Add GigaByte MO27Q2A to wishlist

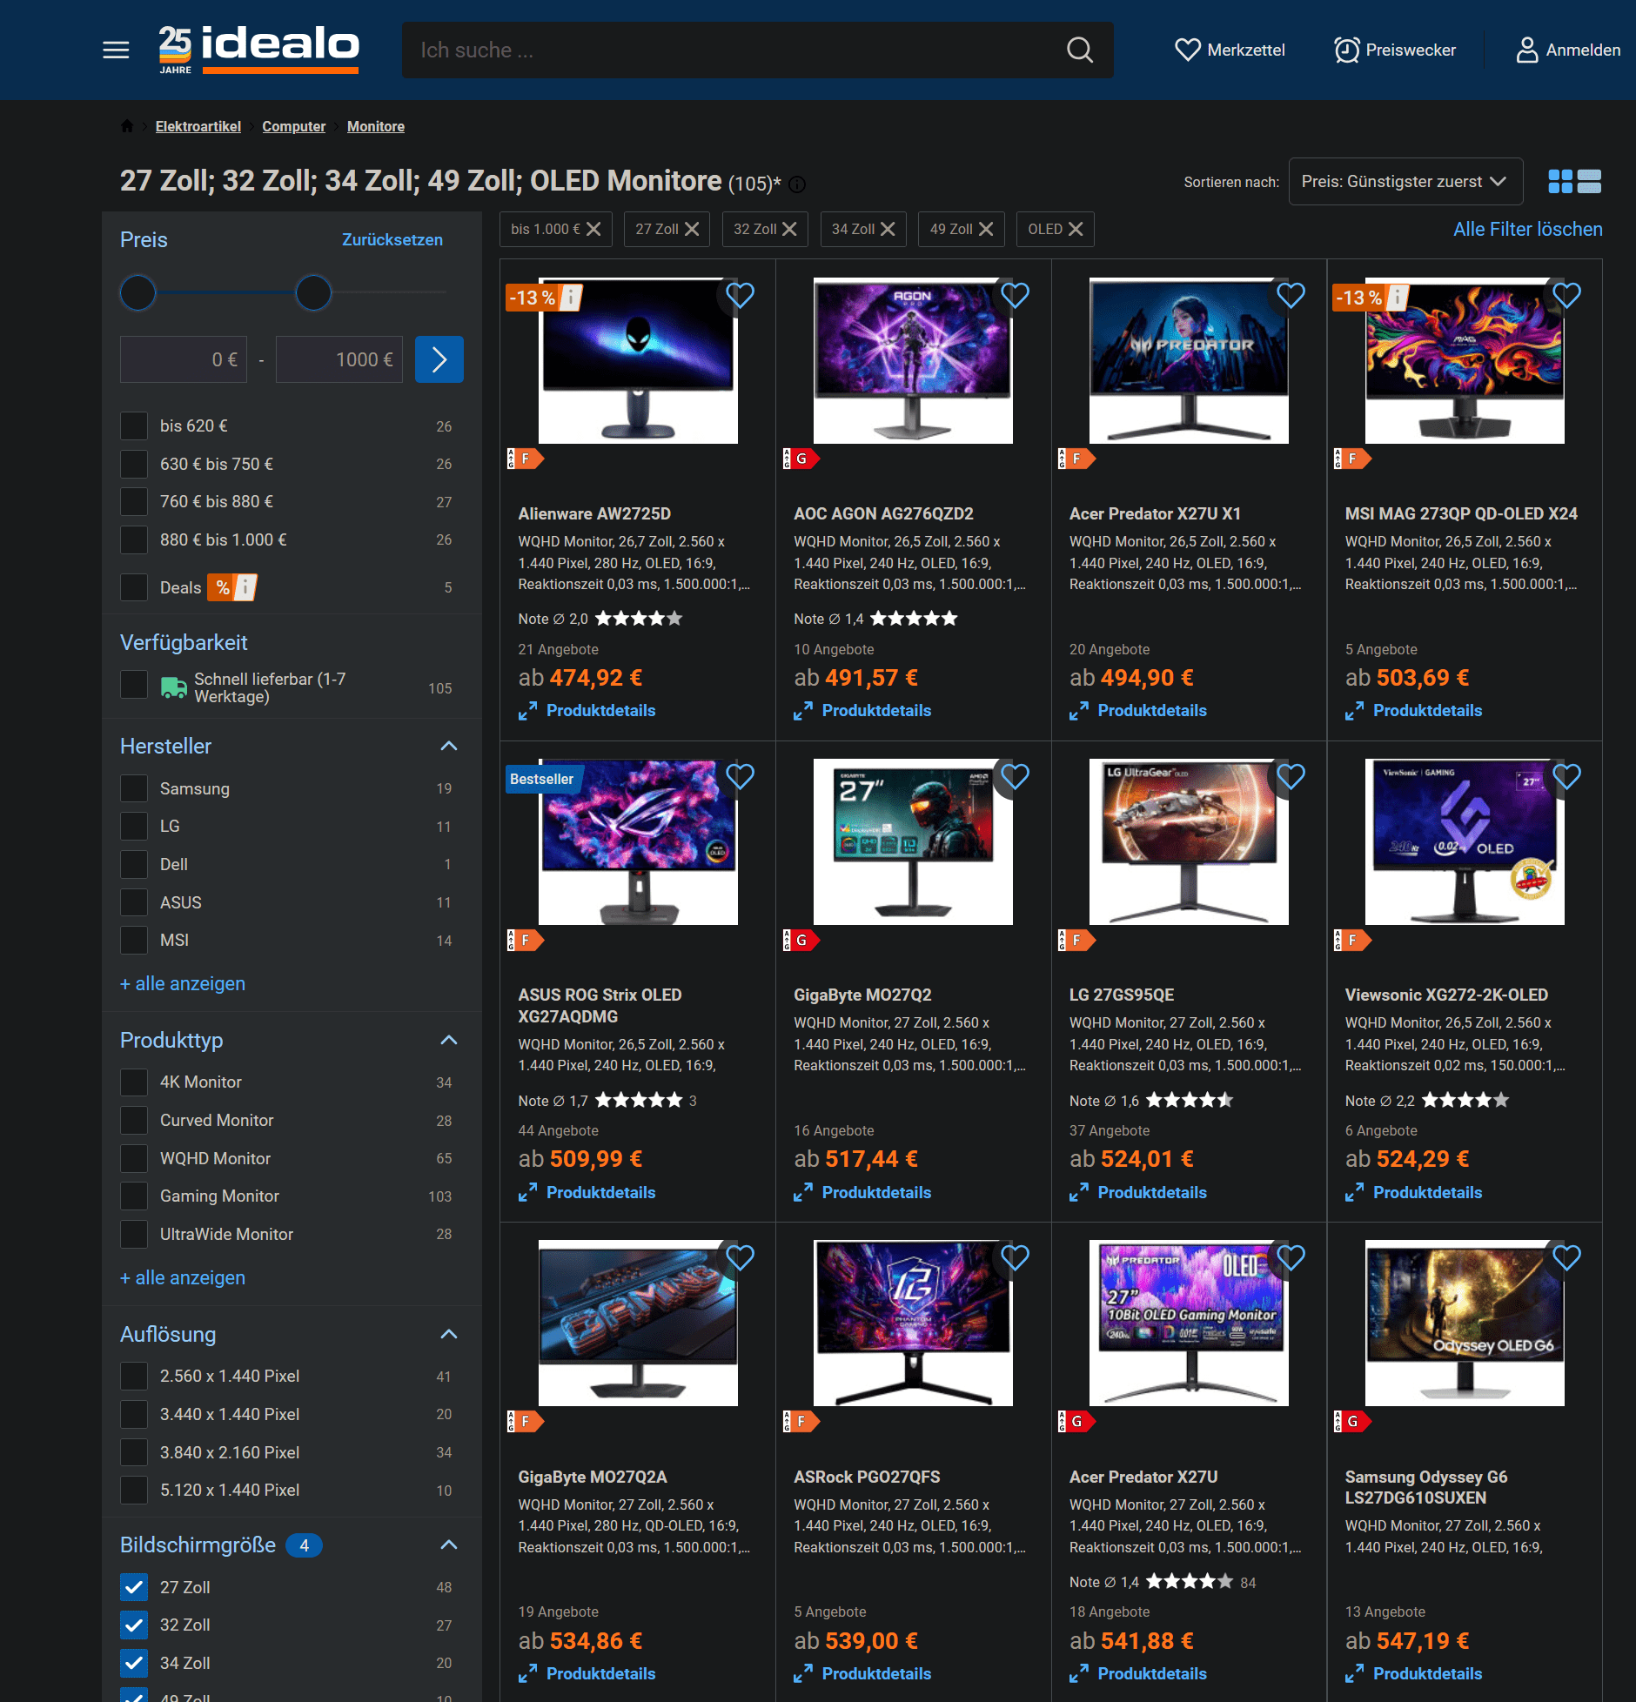click(740, 1257)
